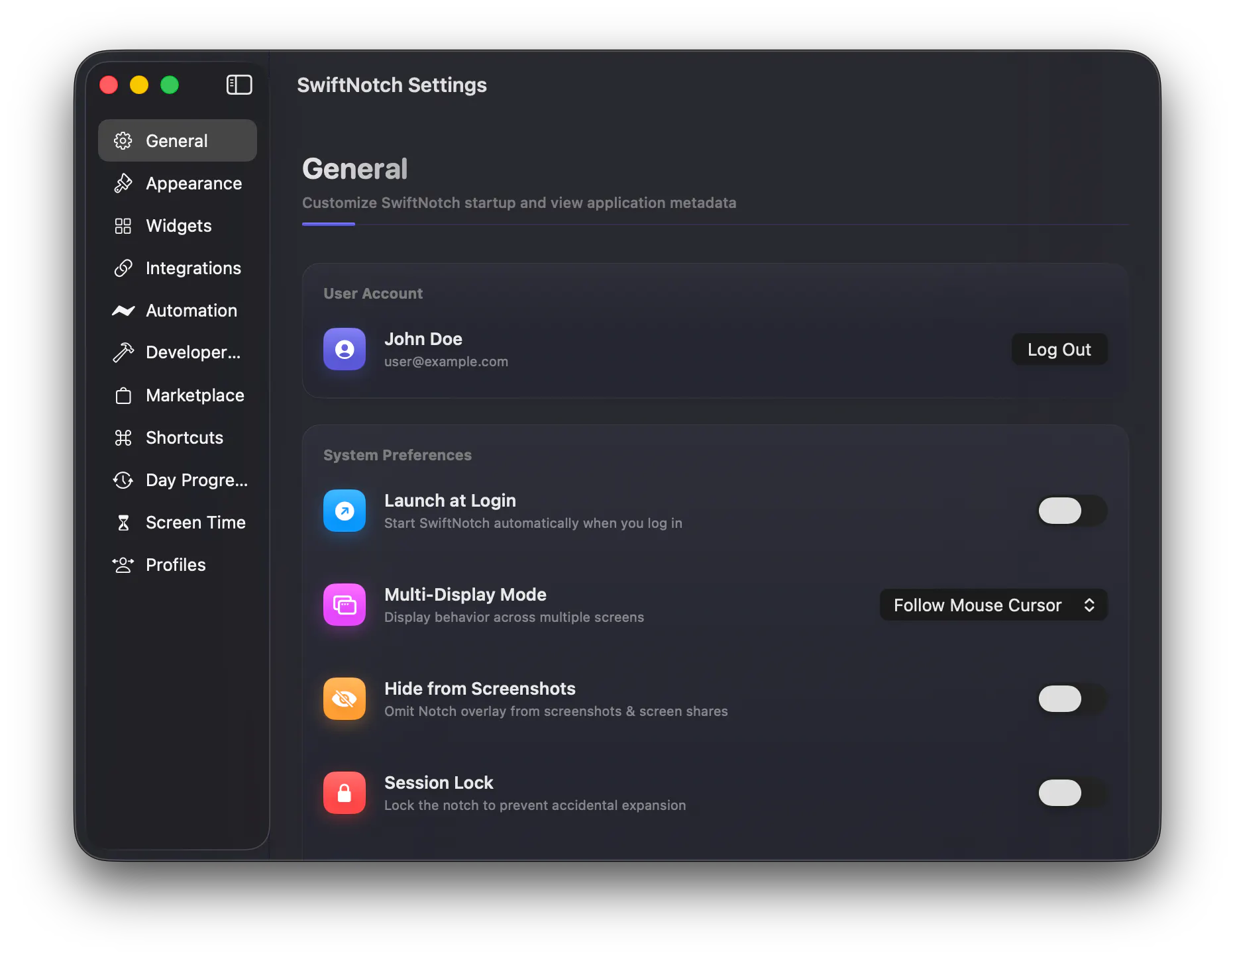The width and height of the screenshot is (1235, 959).
Task: Click 'Omit Notch overlay from screenshots' description
Action: click(x=556, y=711)
